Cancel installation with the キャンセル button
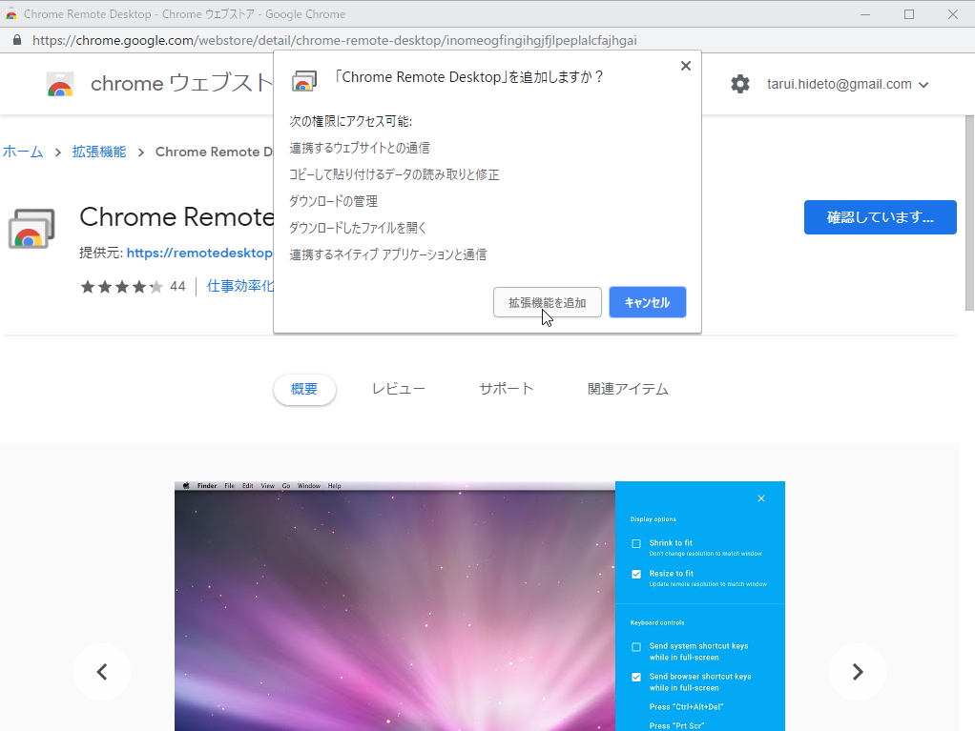This screenshot has height=731, width=975. [x=647, y=302]
